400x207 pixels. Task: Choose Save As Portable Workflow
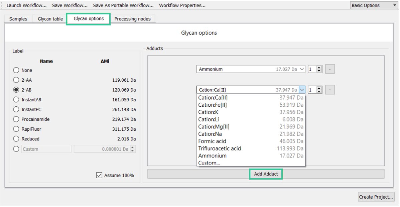[x=123, y=5]
